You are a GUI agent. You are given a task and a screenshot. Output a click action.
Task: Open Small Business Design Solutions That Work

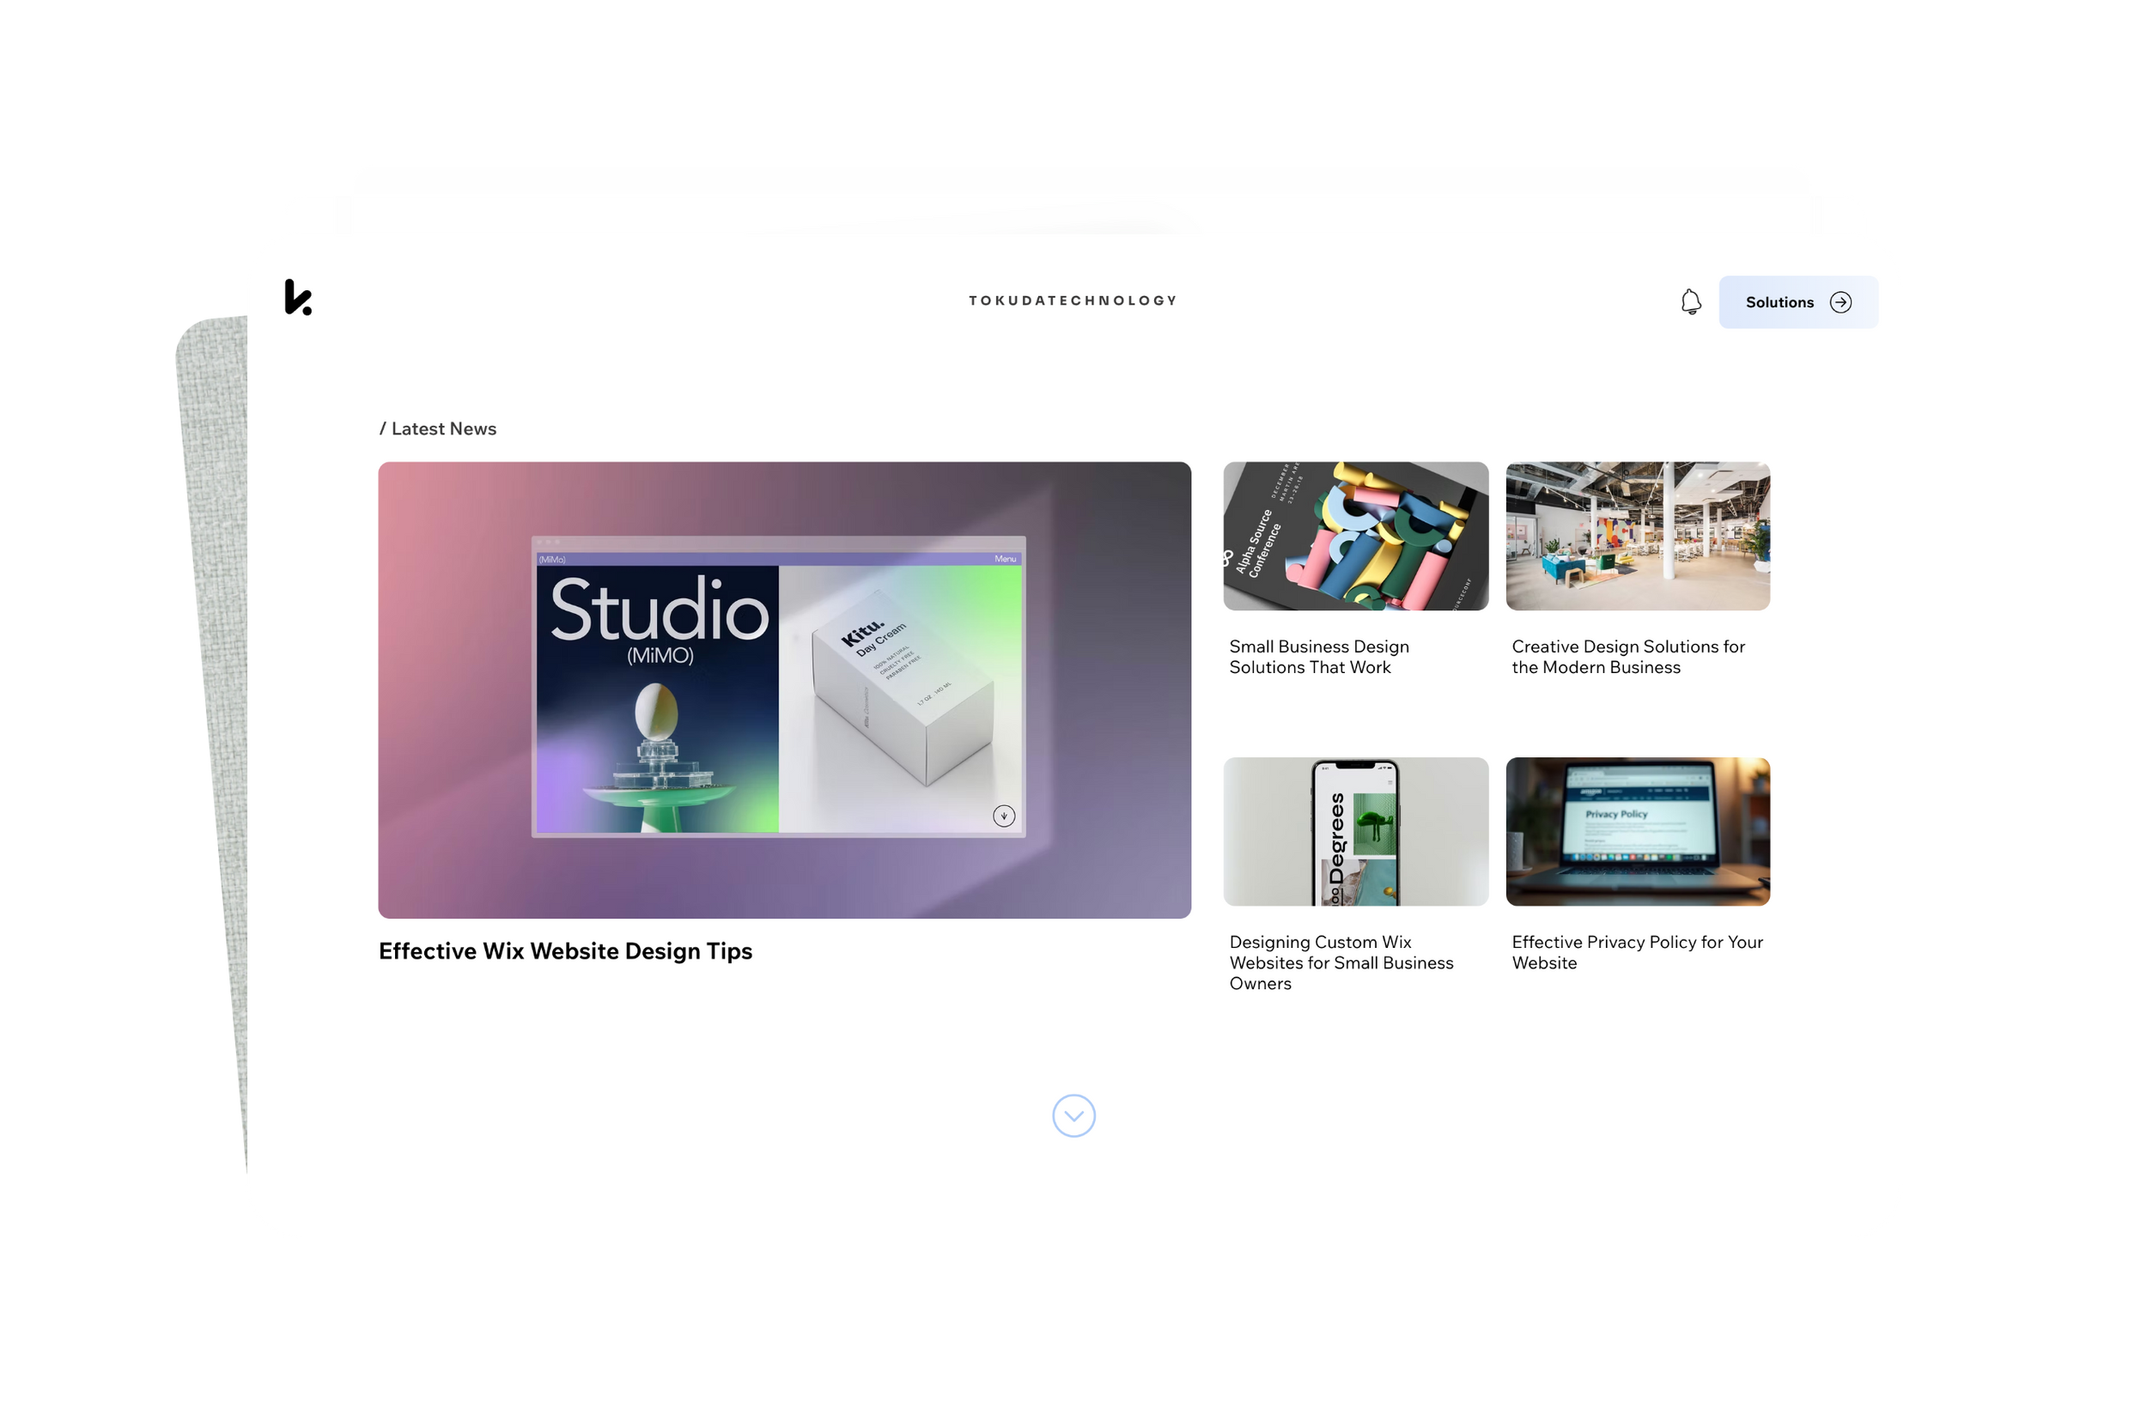click(x=1318, y=657)
